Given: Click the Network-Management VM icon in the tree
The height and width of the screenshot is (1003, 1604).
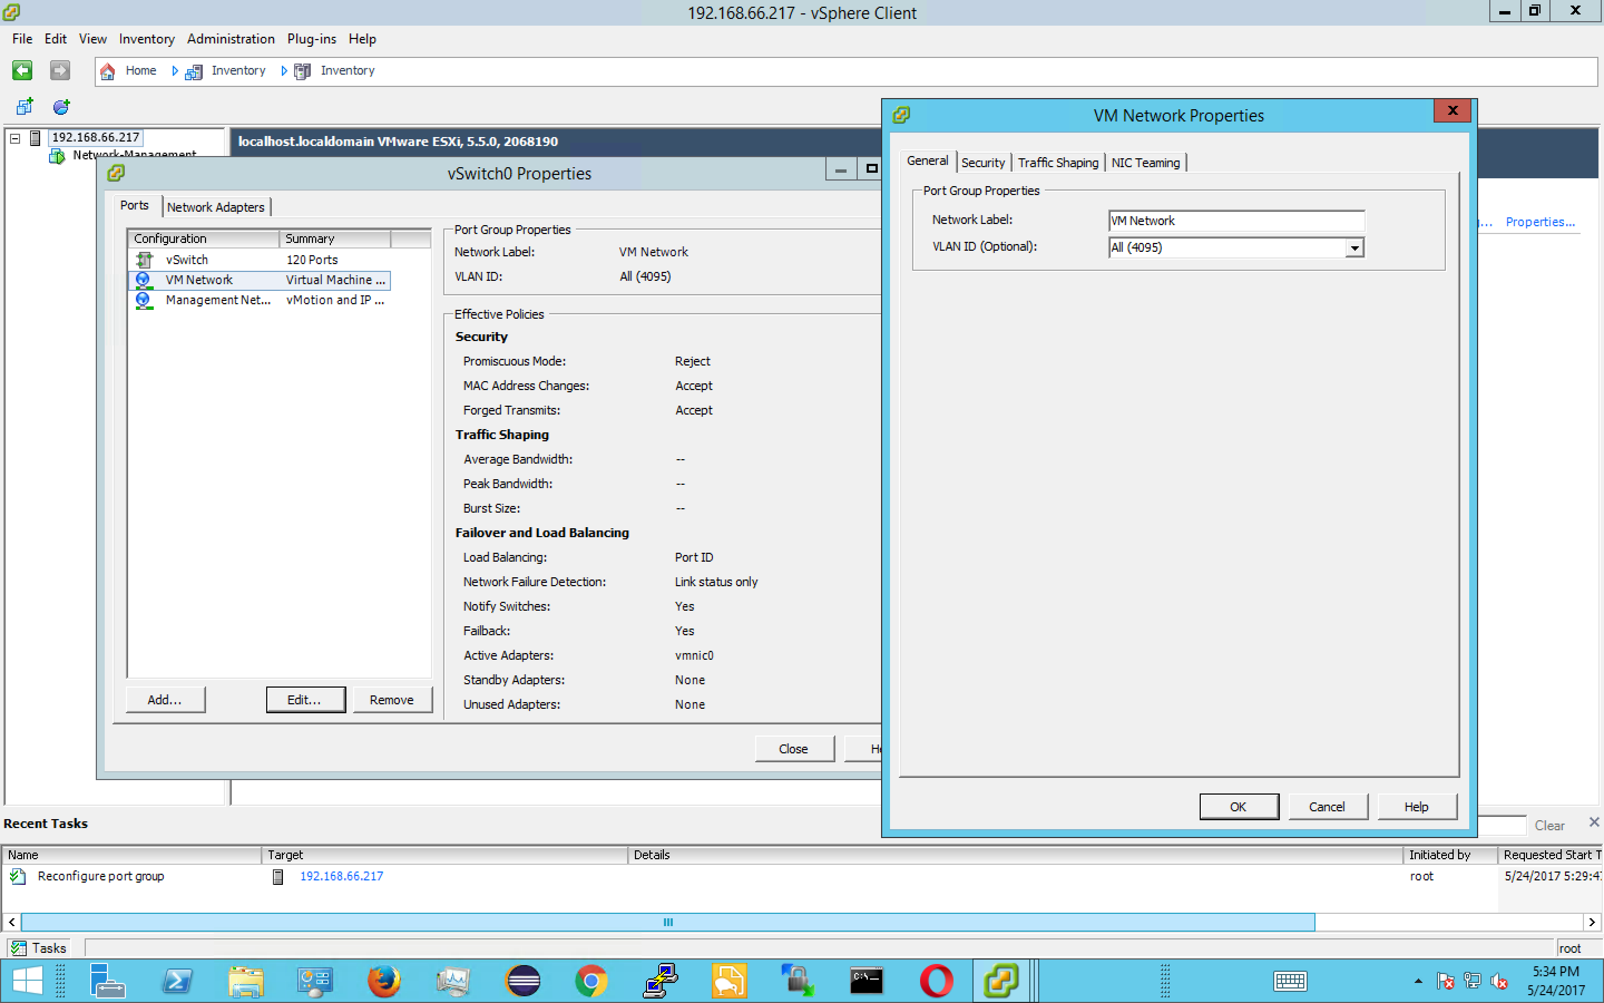Looking at the screenshot, I should (x=57, y=157).
